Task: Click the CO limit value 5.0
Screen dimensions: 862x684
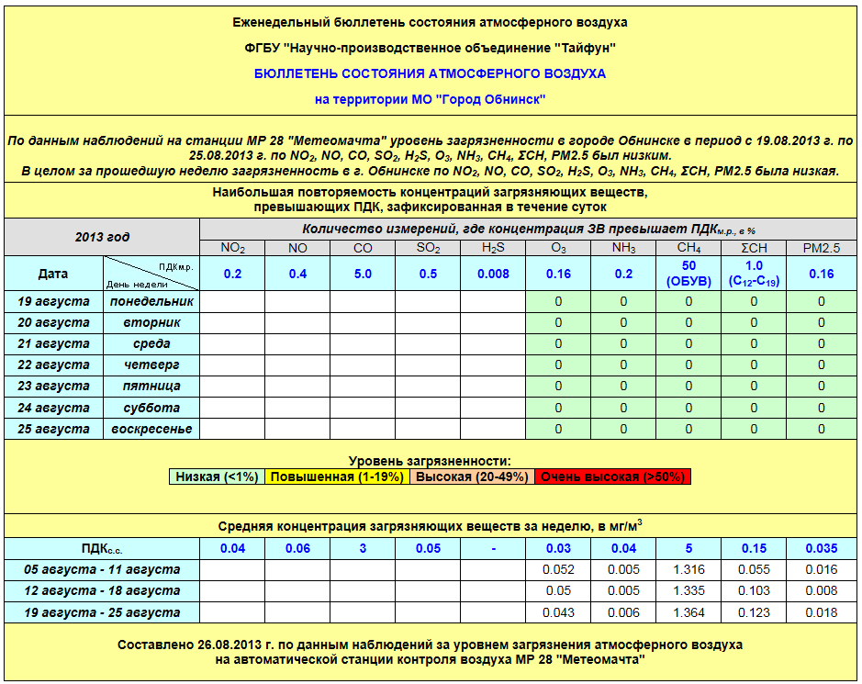Action: (363, 274)
